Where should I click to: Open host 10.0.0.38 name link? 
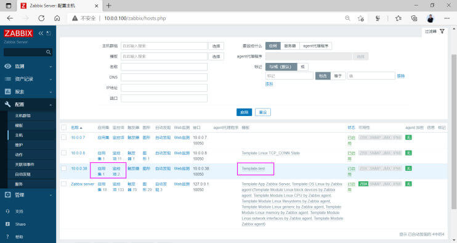pos(79,168)
